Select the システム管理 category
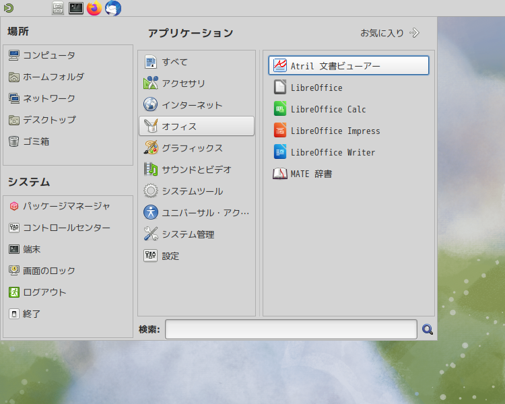Viewport: 505px width, 404px height. (197, 234)
